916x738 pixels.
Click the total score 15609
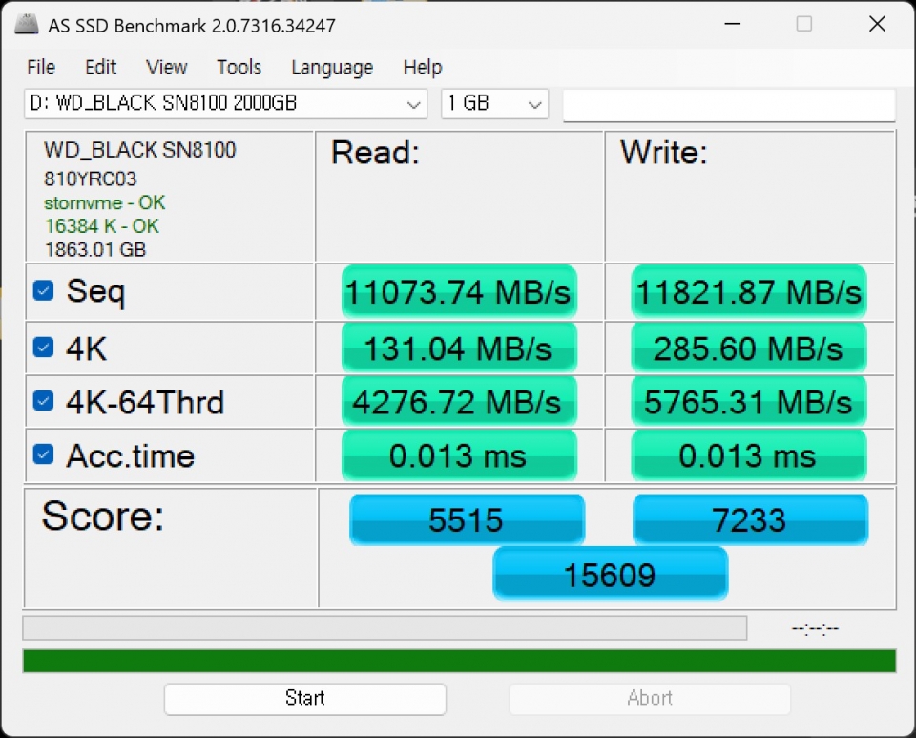[x=610, y=575]
